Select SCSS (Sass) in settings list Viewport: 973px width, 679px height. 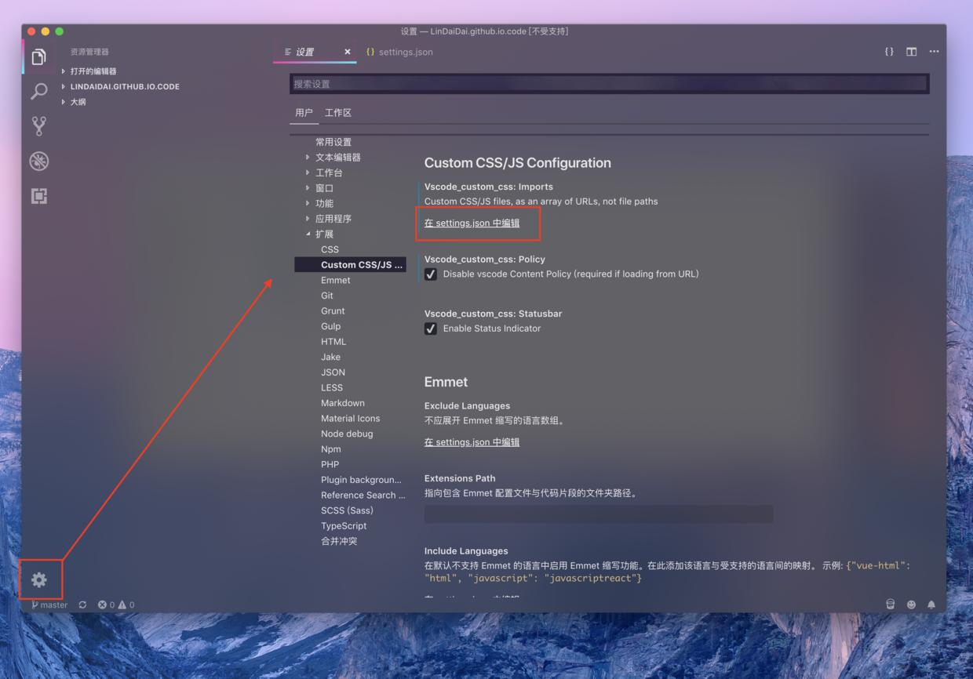pyautogui.click(x=347, y=510)
